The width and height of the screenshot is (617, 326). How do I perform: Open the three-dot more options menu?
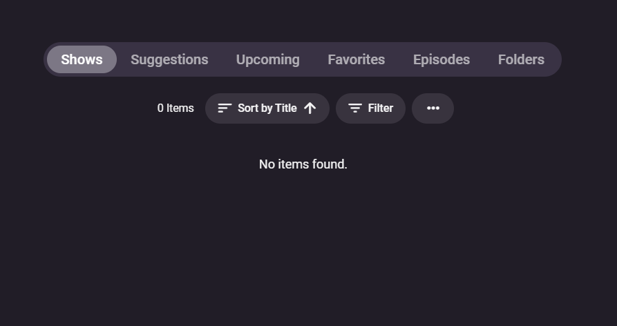[433, 108]
